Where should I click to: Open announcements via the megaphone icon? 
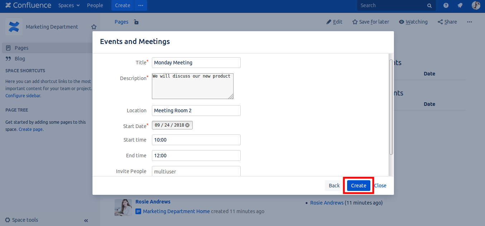(460, 5)
